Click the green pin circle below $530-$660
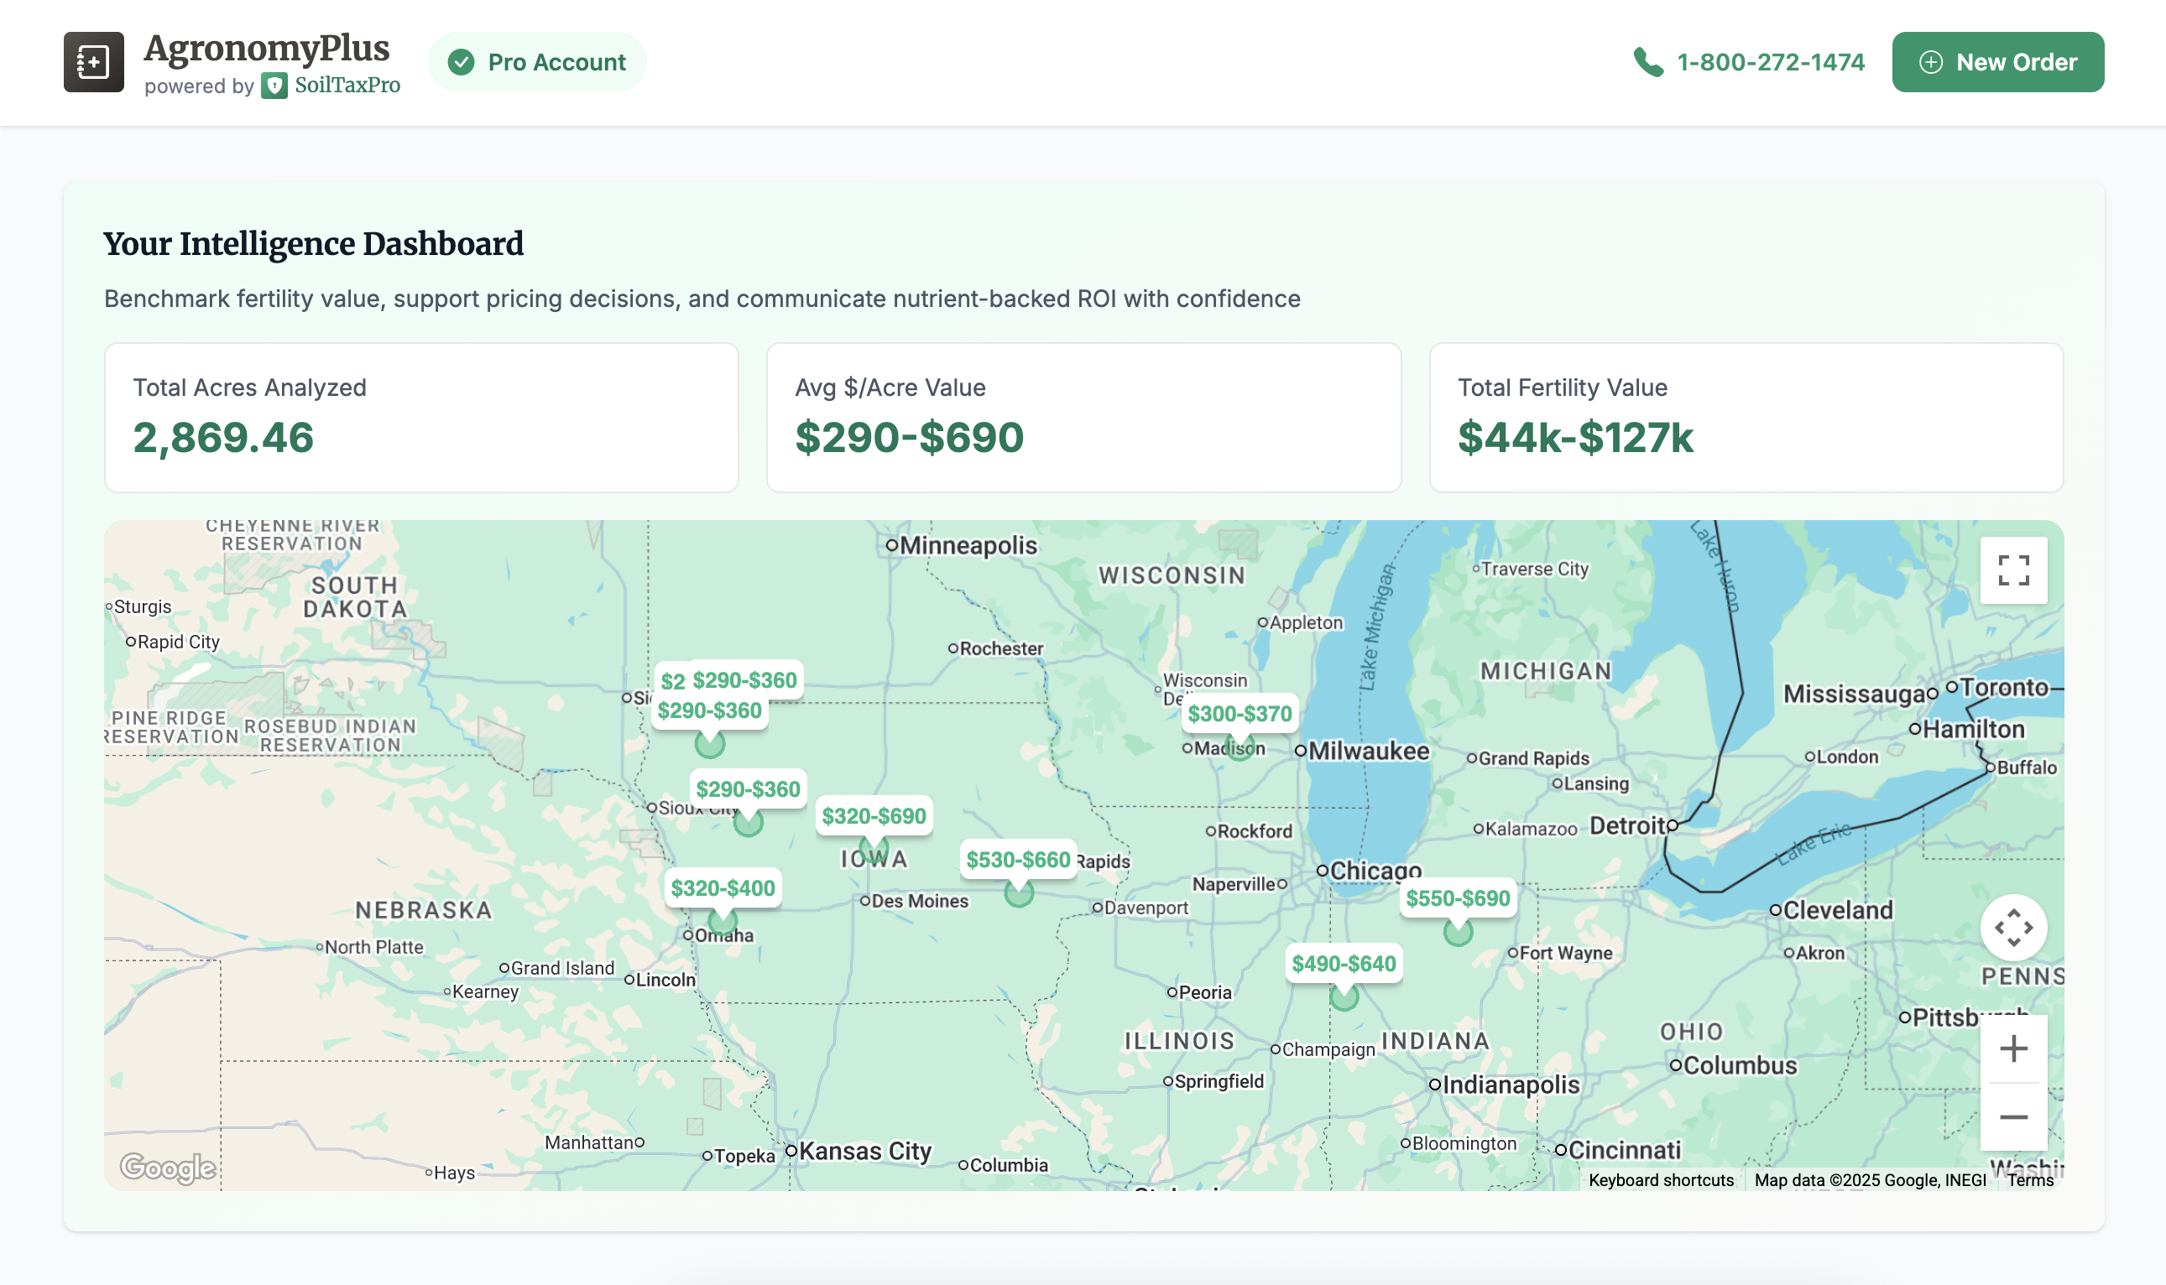The height and width of the screenshot is (1285, 2166). [x=1019, y=892]
